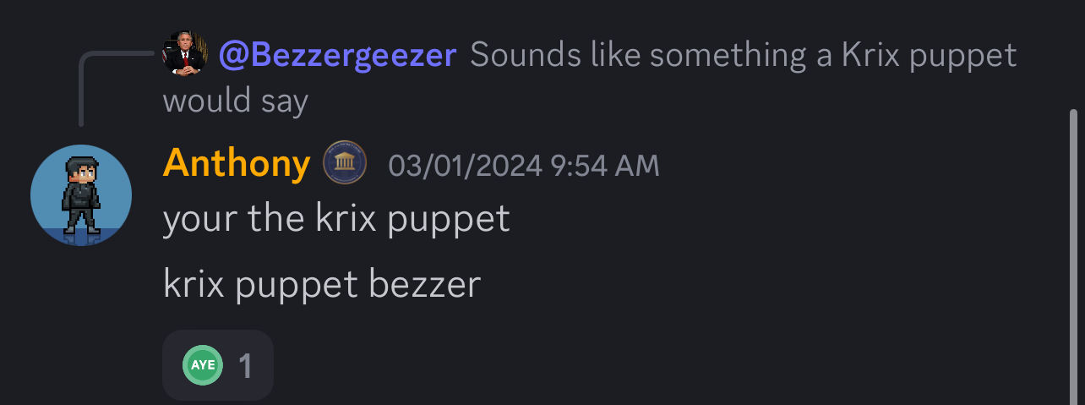Image resolution: width=1085 pixels, height=405 pixels.
Task: Click "Krix puppet" in the reply preview
Action: coord(929,56)
